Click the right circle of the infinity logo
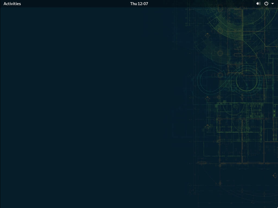This screenshot has height=208, width=278. point(247,80)
